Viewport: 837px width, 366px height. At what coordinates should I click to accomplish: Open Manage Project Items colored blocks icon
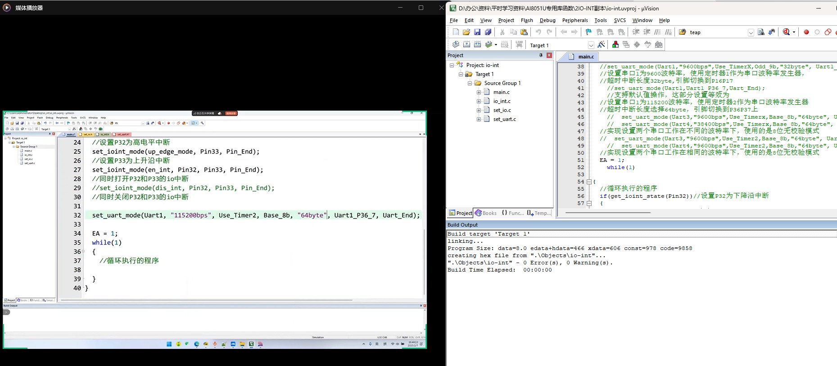(615, 45)
